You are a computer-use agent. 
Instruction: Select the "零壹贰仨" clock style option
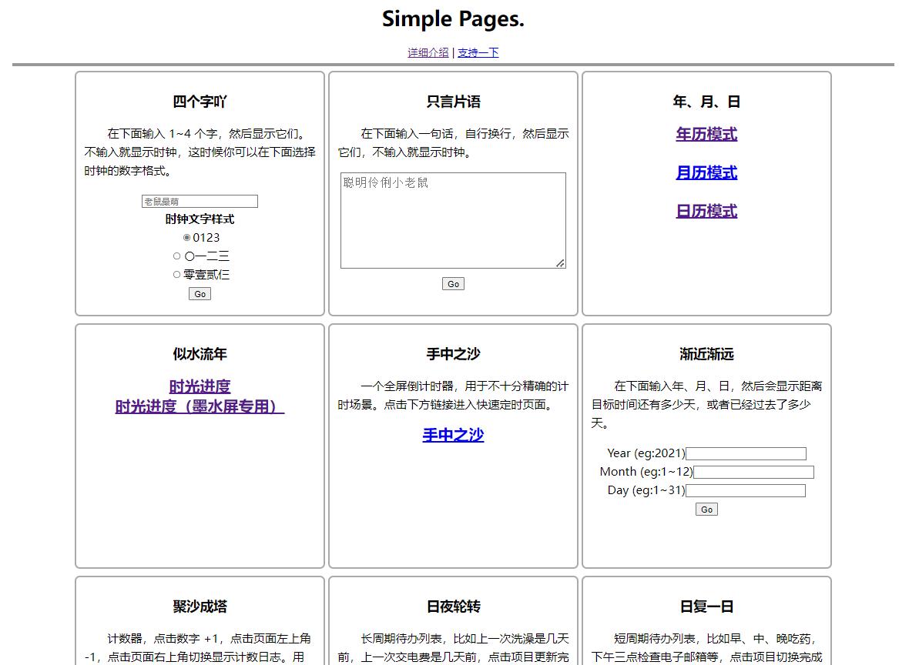[176, 274]
